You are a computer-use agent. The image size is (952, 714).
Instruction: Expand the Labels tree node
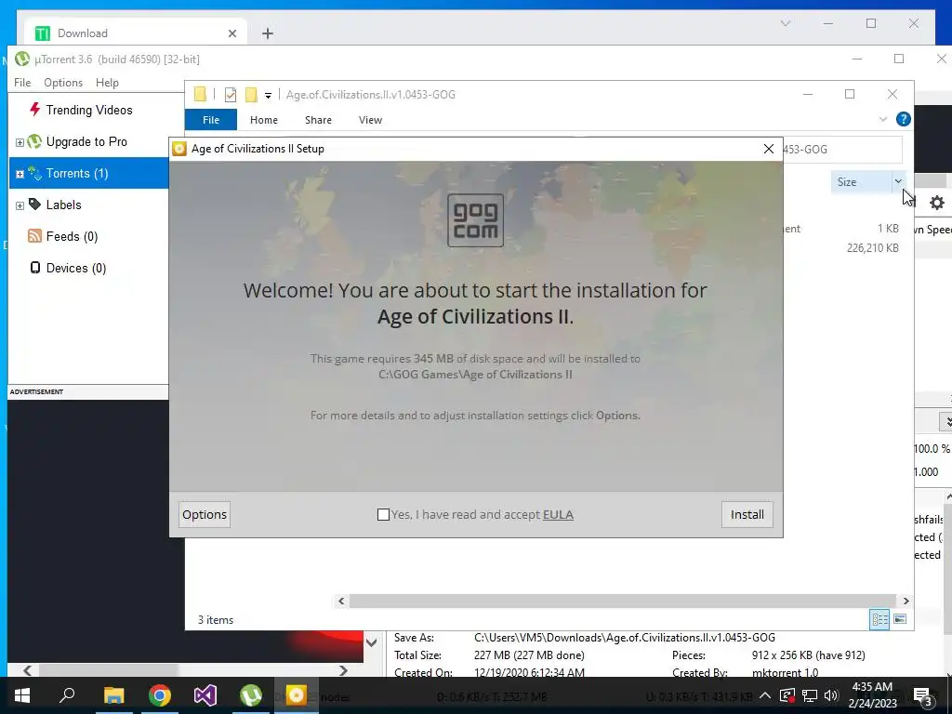click(x=20, y=205)
